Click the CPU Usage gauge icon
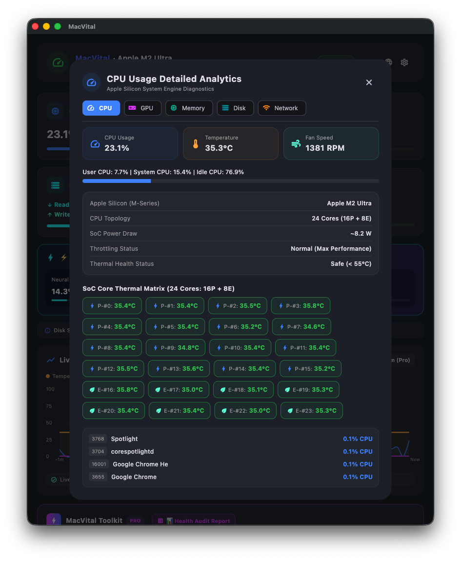The height and width of the screenshot is (561, 461). pos(95,144)
